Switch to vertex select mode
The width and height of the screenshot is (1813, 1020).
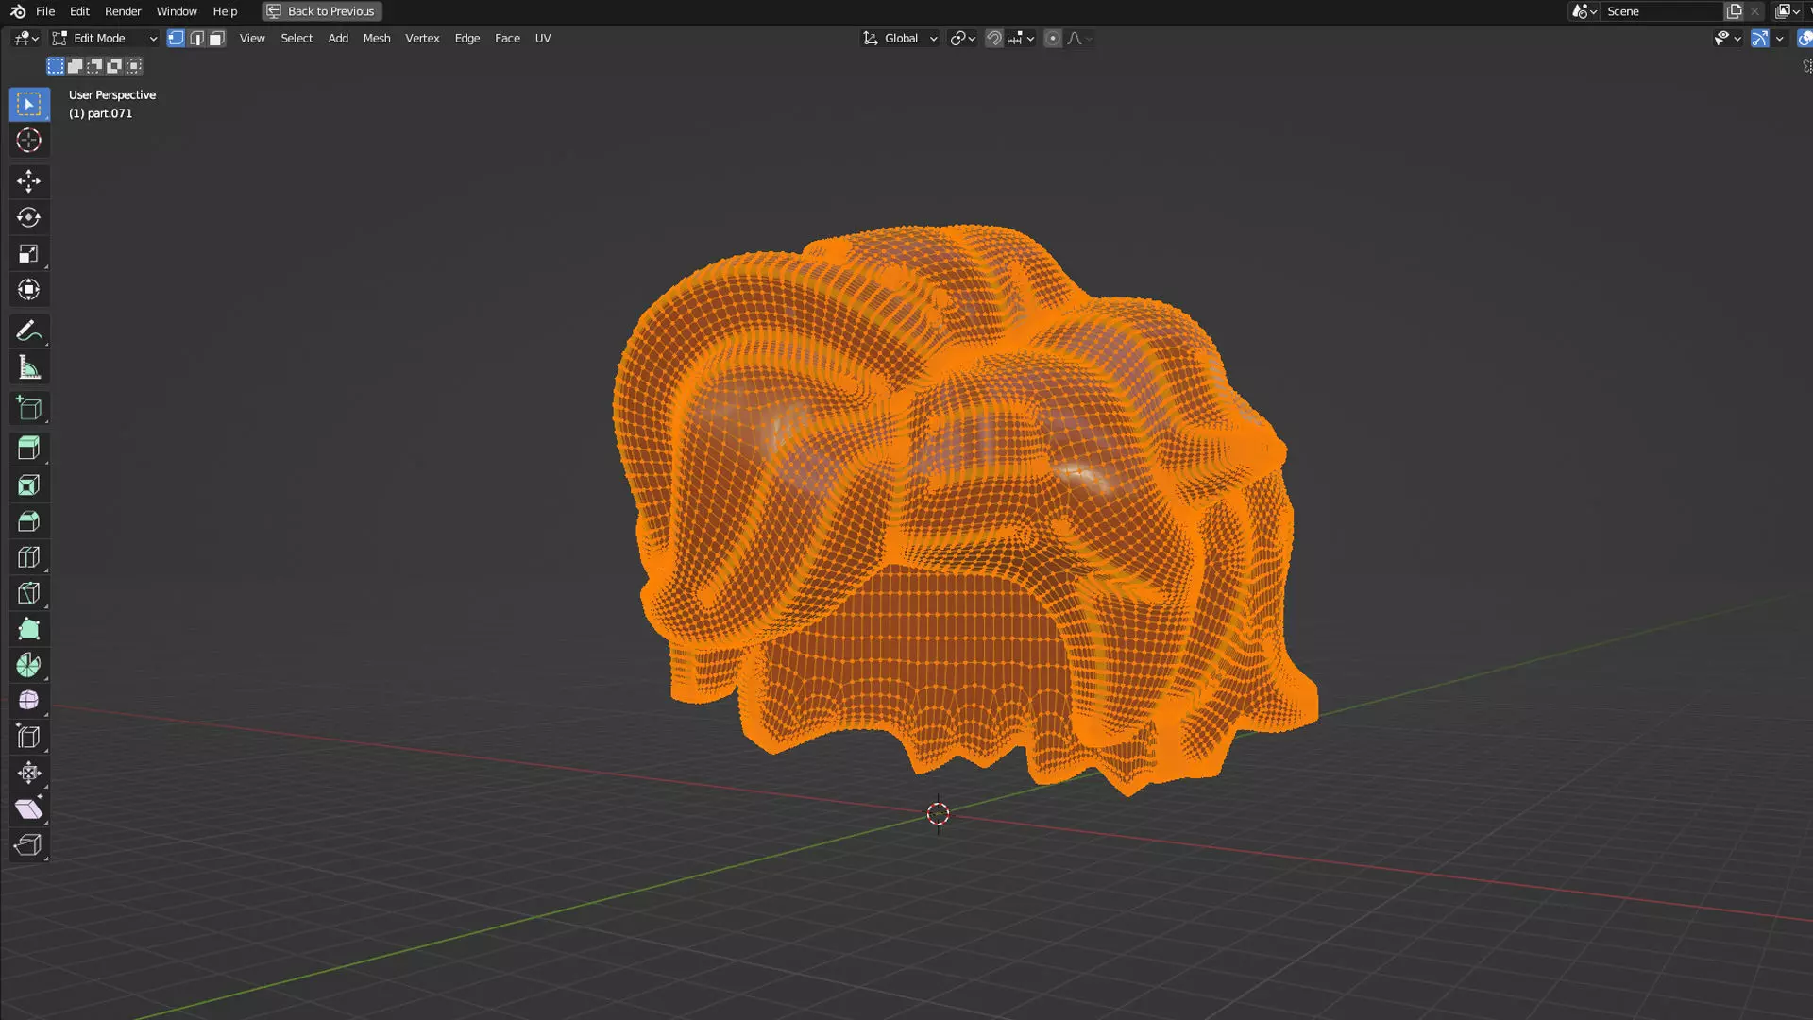(x=176, y=39)
